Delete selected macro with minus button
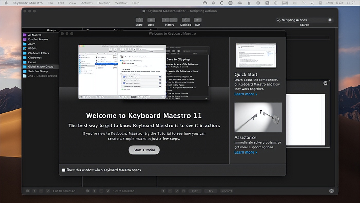This screenshot has height=203, width=360. (101, 191)
